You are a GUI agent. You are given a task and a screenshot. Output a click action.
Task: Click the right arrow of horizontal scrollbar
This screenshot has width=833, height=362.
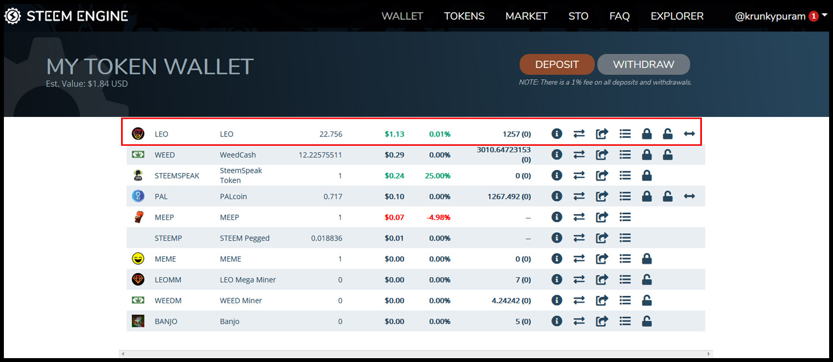(709, 354)
